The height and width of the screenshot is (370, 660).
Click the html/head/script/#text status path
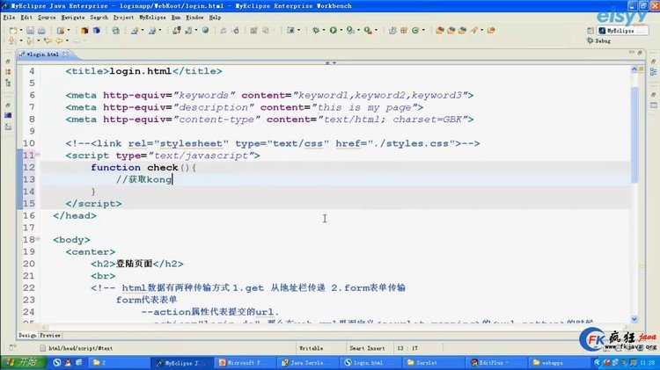click(80, 348)
